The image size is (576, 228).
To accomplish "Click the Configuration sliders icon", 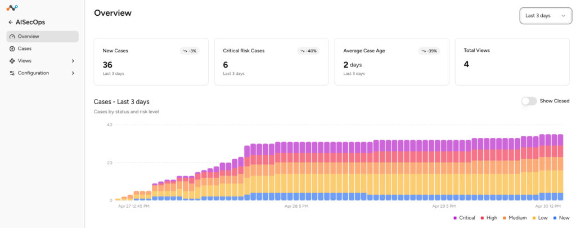I will (x=12, y=73).
